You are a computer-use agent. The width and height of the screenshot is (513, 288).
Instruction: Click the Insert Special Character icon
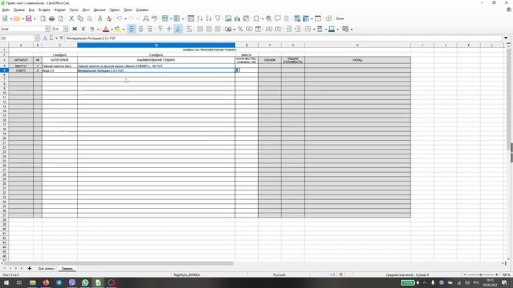click(256, 18)
